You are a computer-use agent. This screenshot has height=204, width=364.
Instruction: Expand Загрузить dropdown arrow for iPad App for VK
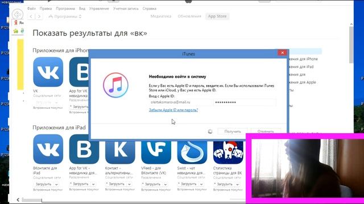[x=93, y=184]
